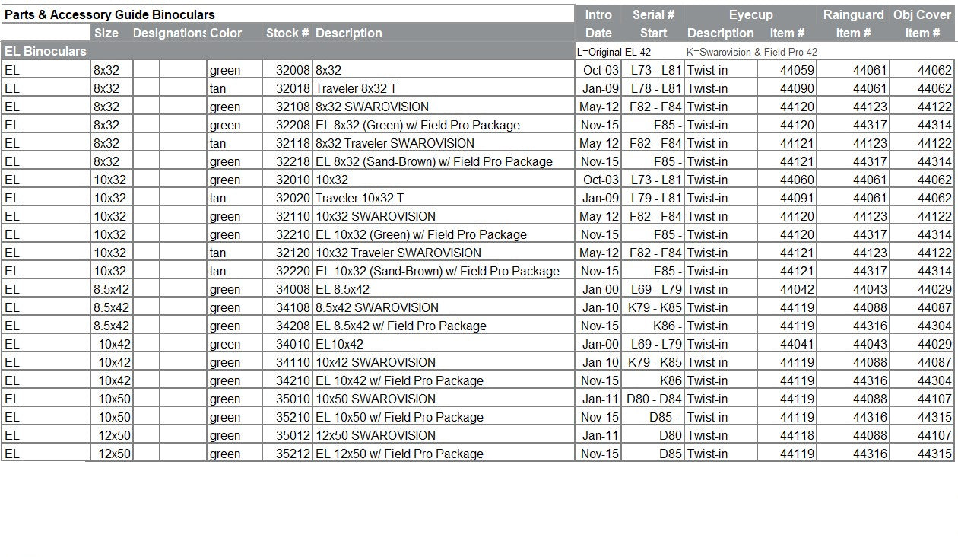
Task: Select the 'L=Original EL 42' legend note
Action: [x=614, y=52]
